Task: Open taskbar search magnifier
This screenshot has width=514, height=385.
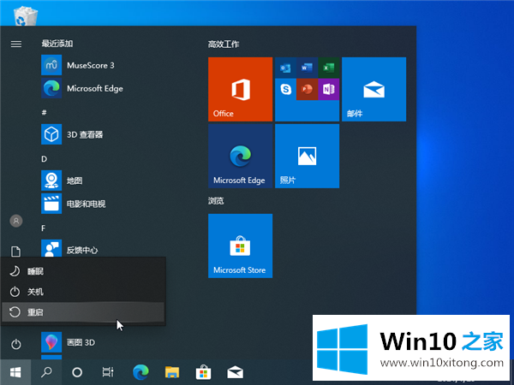Action: point(46,372)
